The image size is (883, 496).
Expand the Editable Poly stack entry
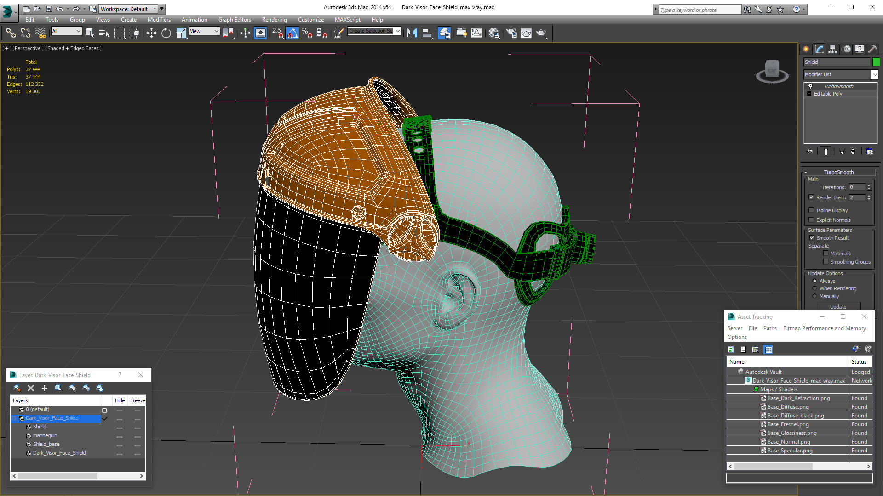pyautogui.click(x=809, y=94)
